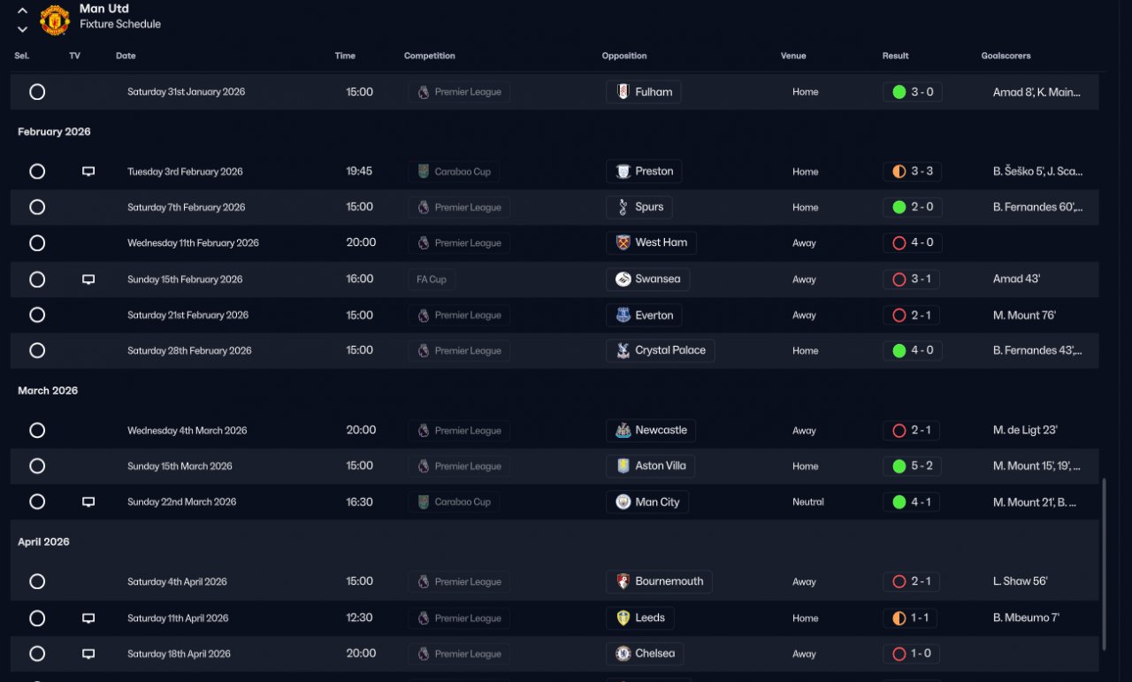Select the Everton fixture radio button
1132x682 pixels.
37,315
